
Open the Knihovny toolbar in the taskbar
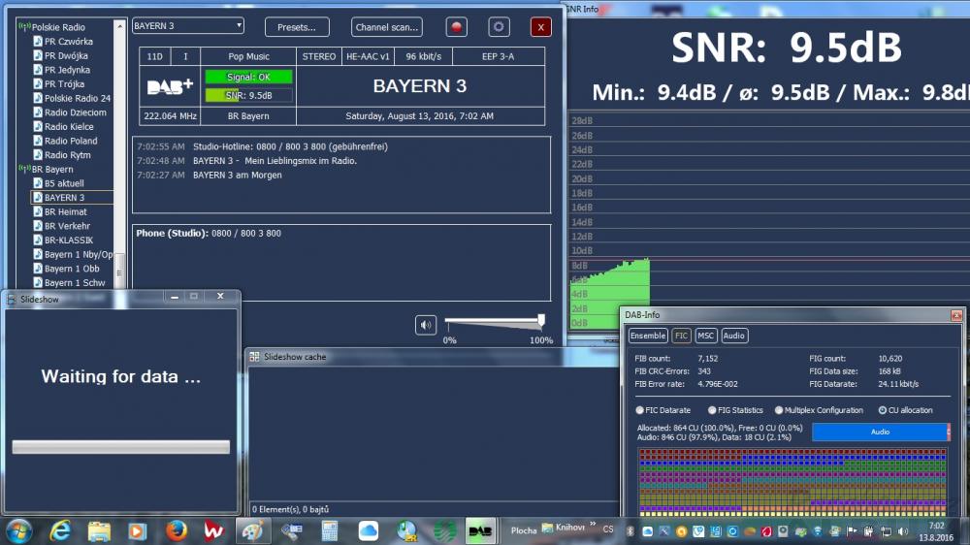click(564, 528)
